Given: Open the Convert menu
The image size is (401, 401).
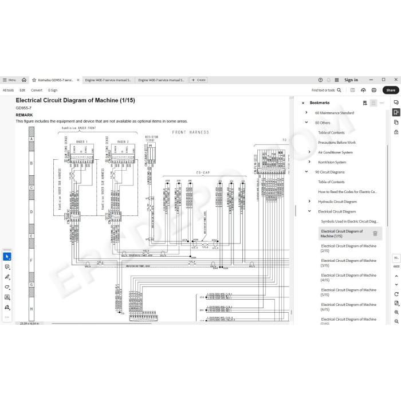Looking at the screenshot, I should (37, 90).
